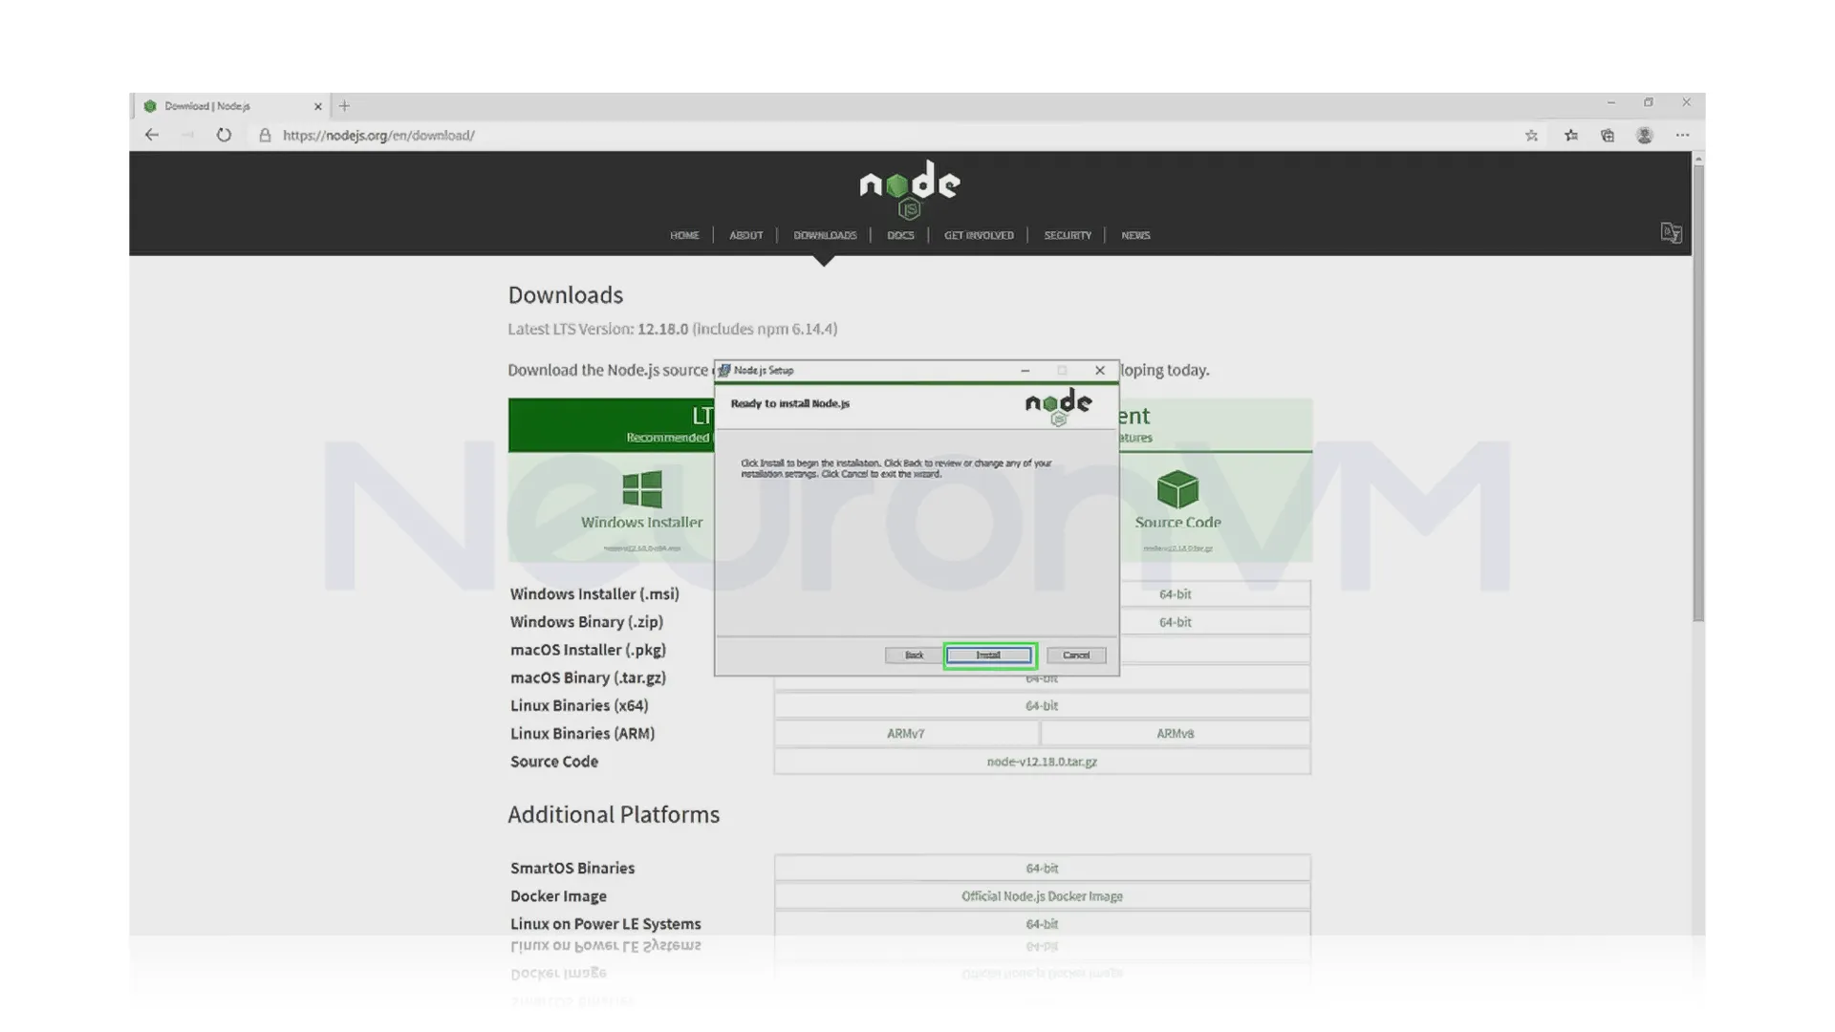Click SmartOS Binaries 64-bit link
The width and height of the screenshot is (1835, 1032).
point(1042,869)
